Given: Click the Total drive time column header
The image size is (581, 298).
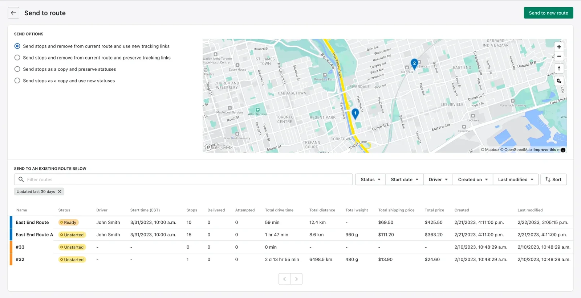Looking at the screenshot, I should [279, 210].
